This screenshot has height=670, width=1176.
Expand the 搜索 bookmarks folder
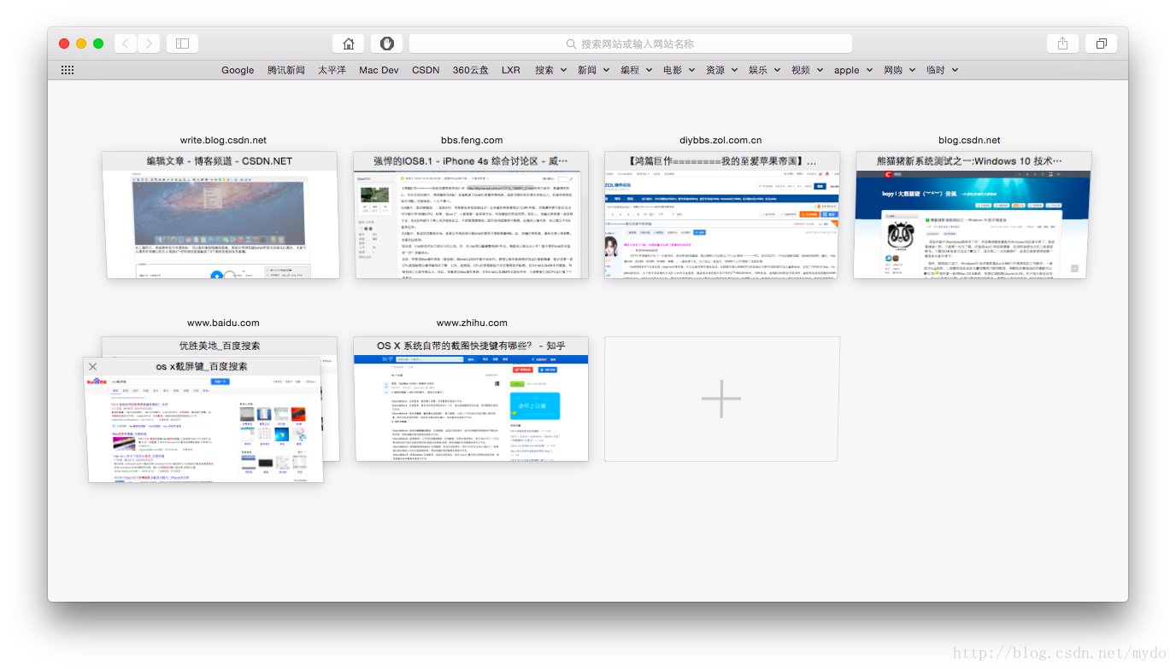(x=550, y=70)
